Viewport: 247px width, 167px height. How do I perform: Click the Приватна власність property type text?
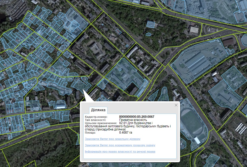point(131,120)
